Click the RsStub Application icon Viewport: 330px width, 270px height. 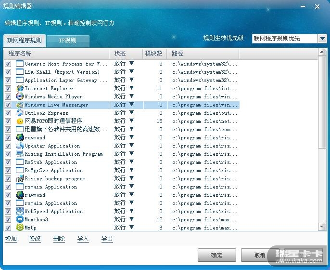pos(20,162)
